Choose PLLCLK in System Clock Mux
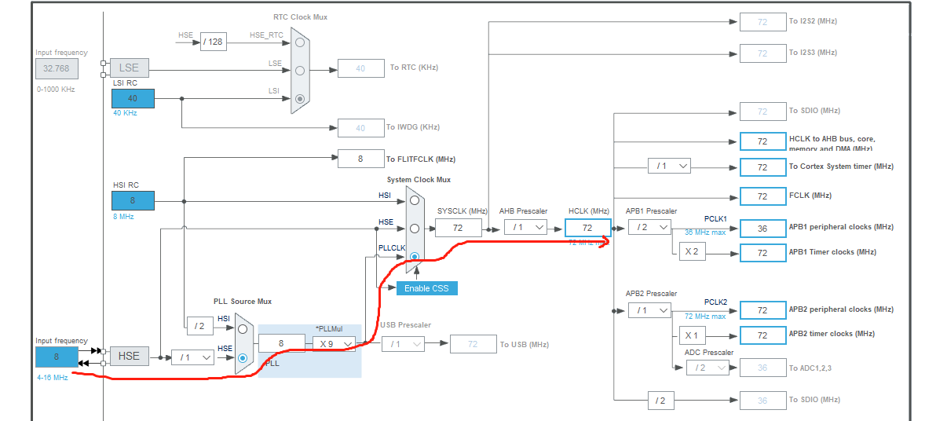This screenshot has height=421, width=947. tap(414, 257)
